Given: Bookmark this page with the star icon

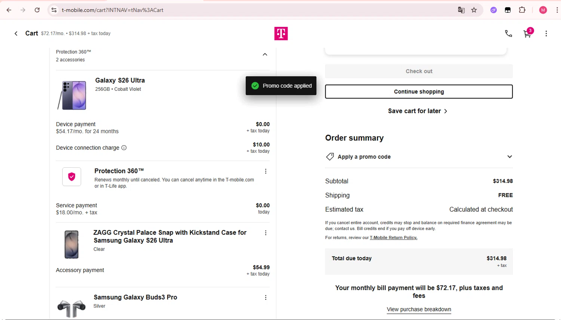Looking at the screenshot, I should pos(474,10).
